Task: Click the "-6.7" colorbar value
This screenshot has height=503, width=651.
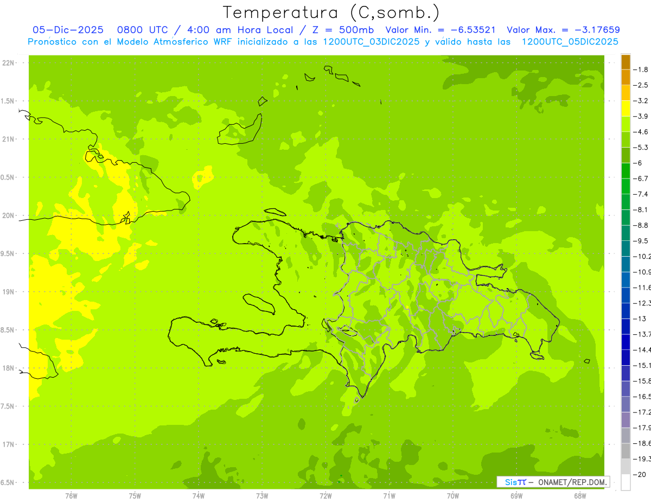Action: [x=641, y=179]
